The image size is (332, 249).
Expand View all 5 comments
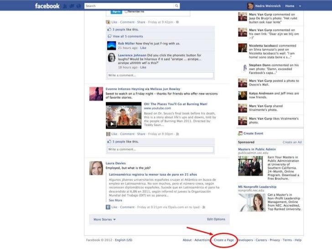click(x=128, y=36)
